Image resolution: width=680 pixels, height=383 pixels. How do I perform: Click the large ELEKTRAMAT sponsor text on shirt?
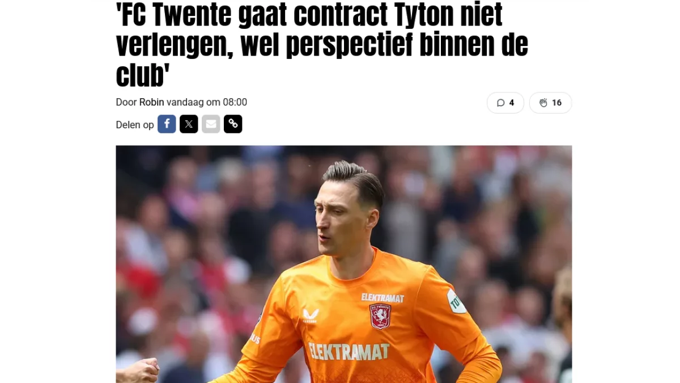[x=349, y=352]
